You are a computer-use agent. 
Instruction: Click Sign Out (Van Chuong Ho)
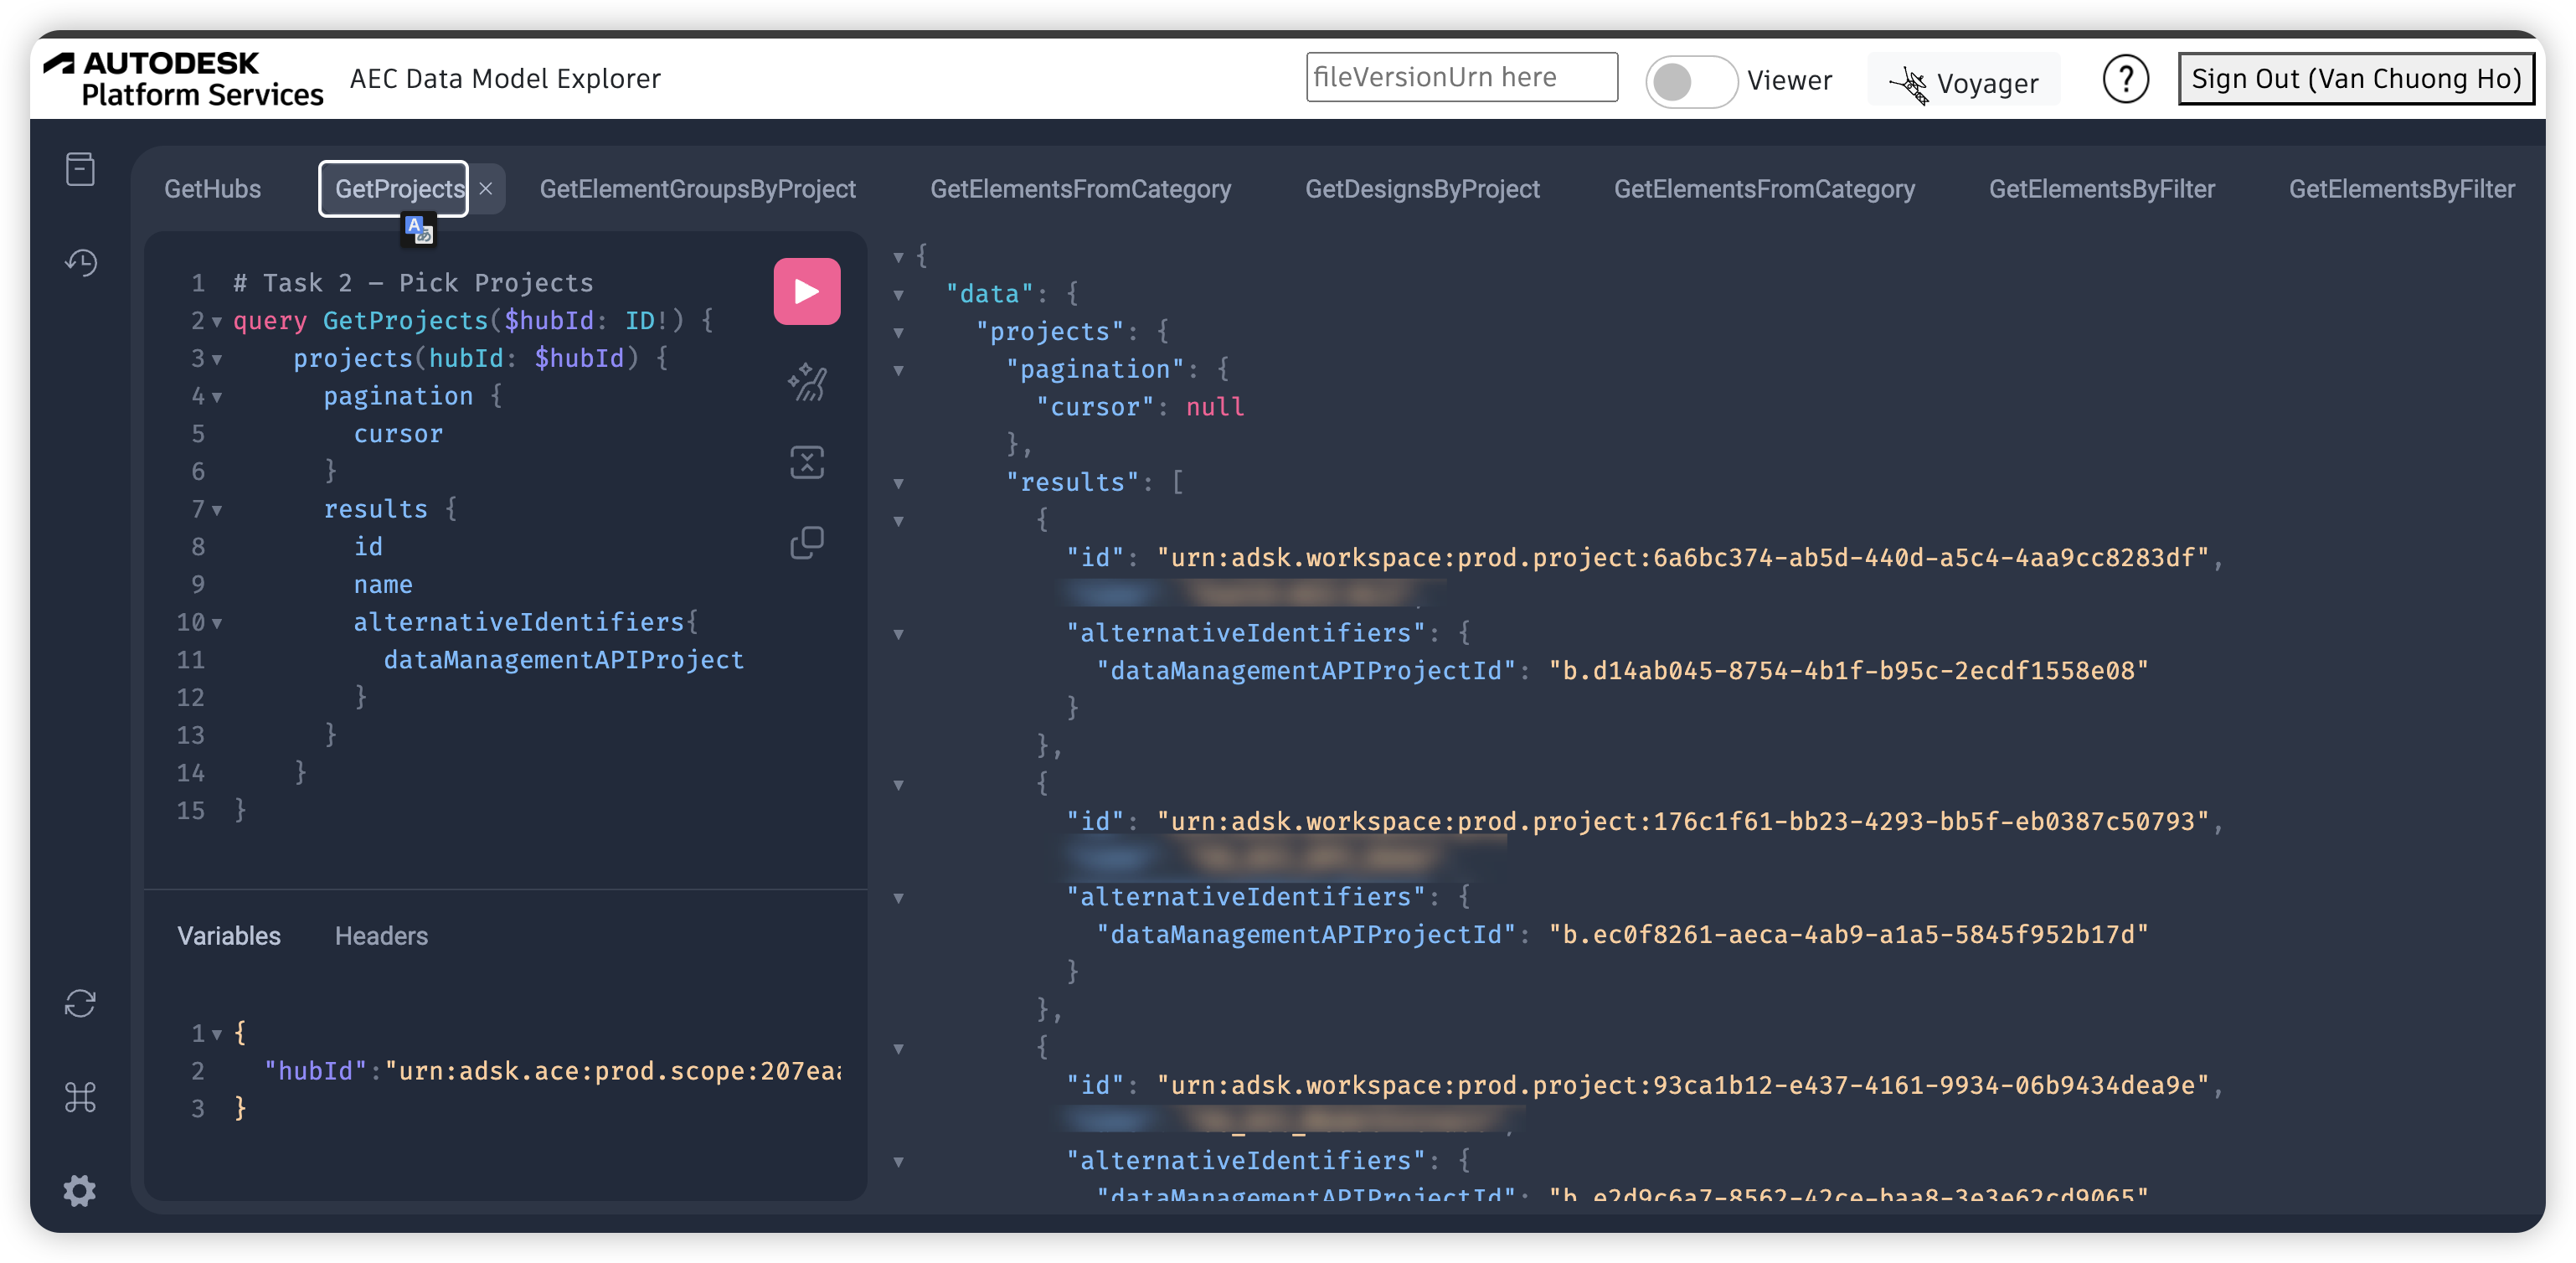[2355, 79]
